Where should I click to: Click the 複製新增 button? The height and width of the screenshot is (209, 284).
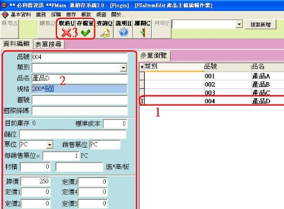(x=260, y=25)
